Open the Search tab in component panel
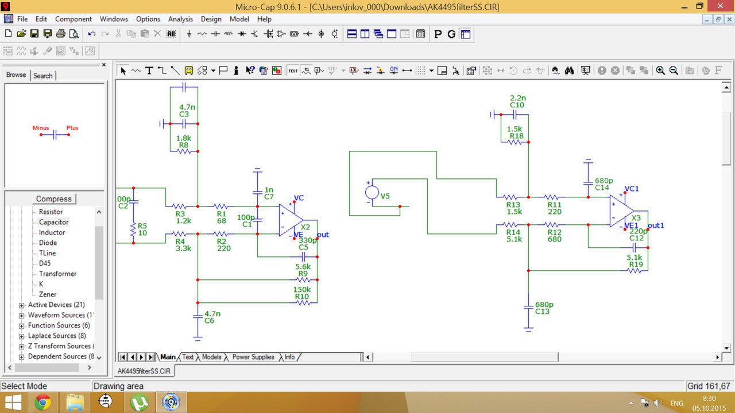 [x=42, y=76]
